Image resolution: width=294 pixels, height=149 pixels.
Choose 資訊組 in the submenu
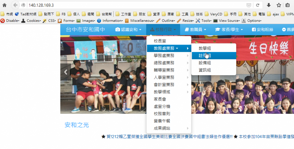pyautogui.click(x=214, y=70)
